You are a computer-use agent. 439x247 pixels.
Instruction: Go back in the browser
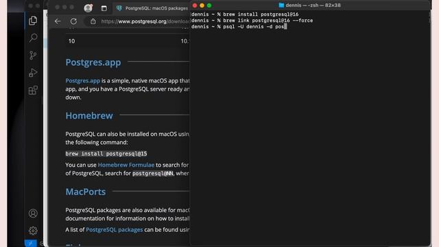58,21
